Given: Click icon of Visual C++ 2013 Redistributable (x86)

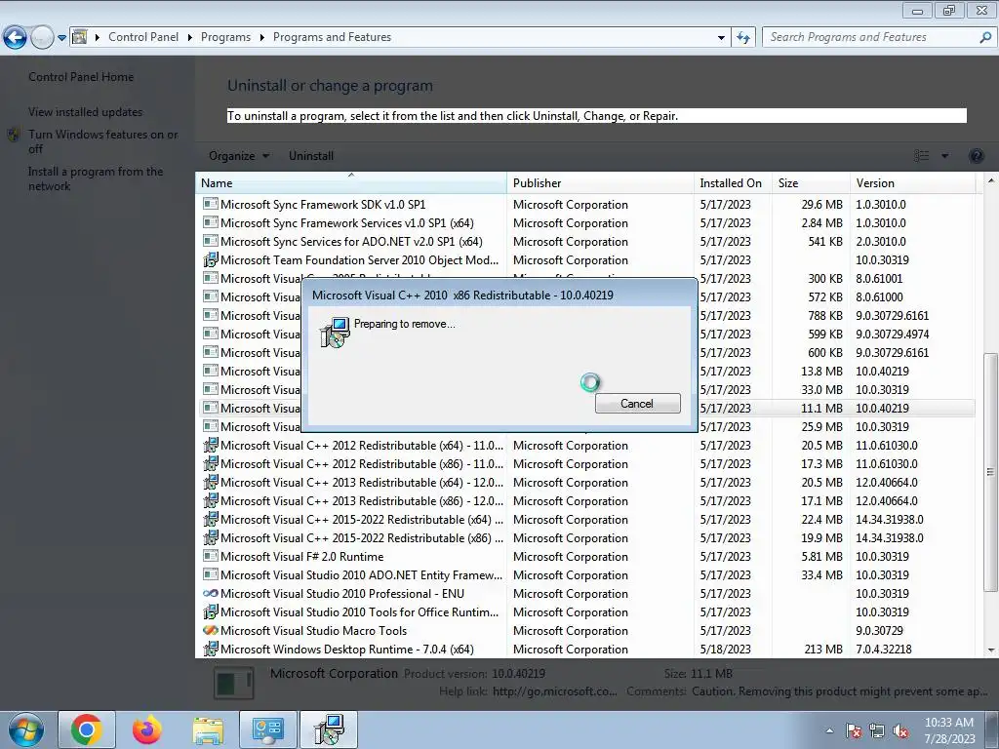Looking at the screenshot, I should pyautogui.click(x=211, y=500).
